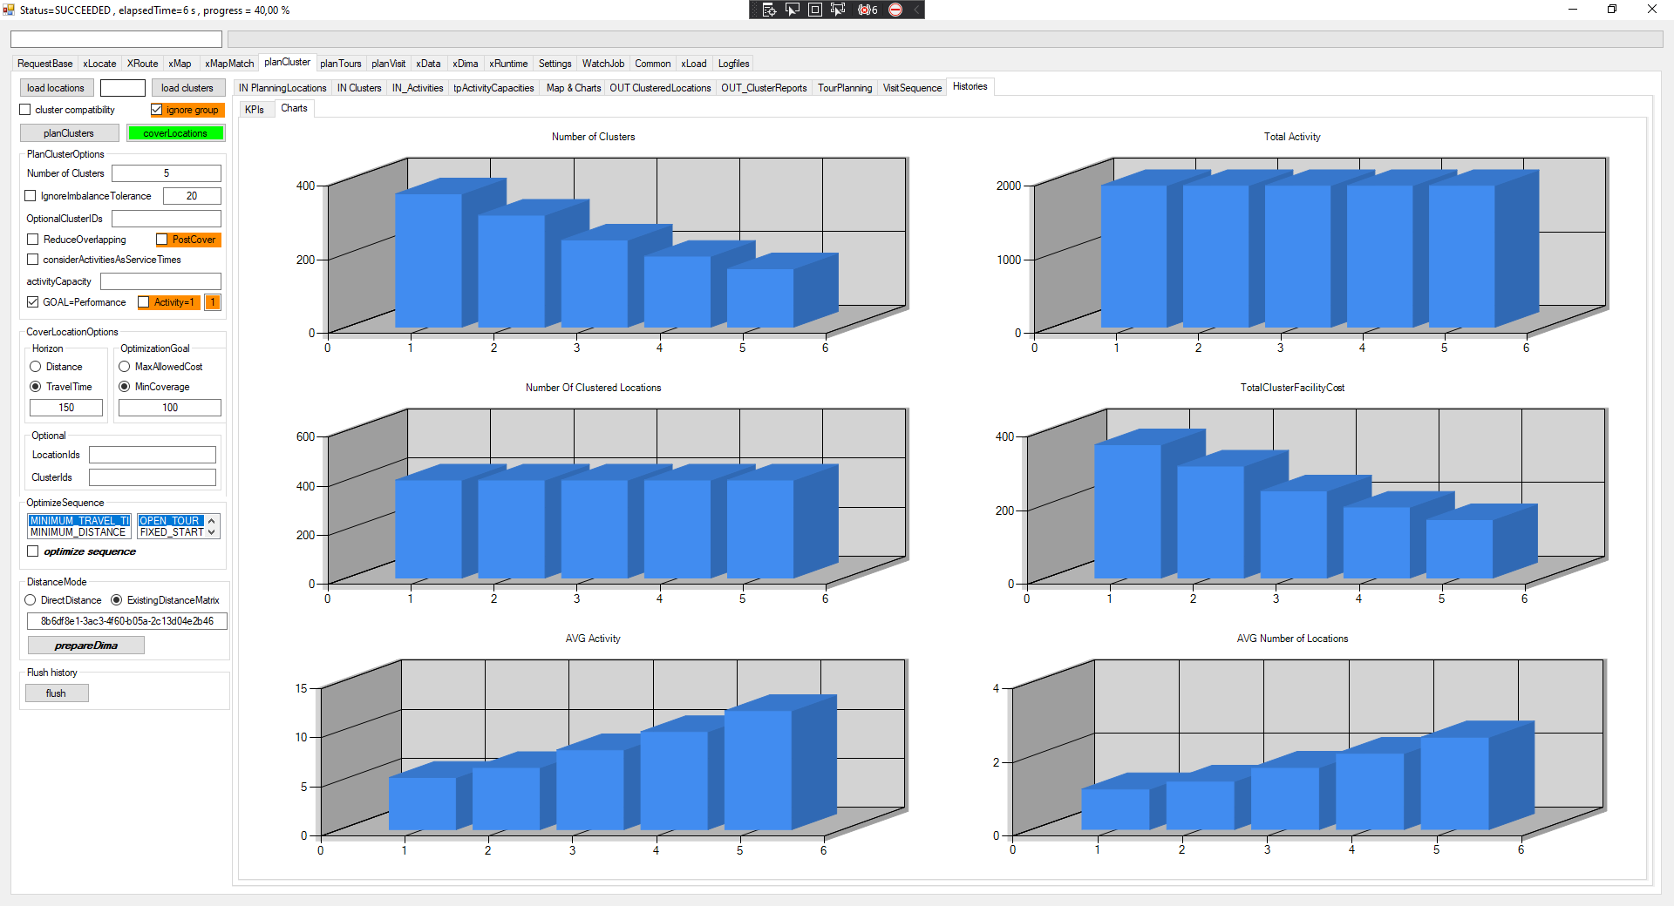Select MINIMUM_DISTANCE in the sequence list
This screenshot has width=1674, height=906.
pos(78,532)
